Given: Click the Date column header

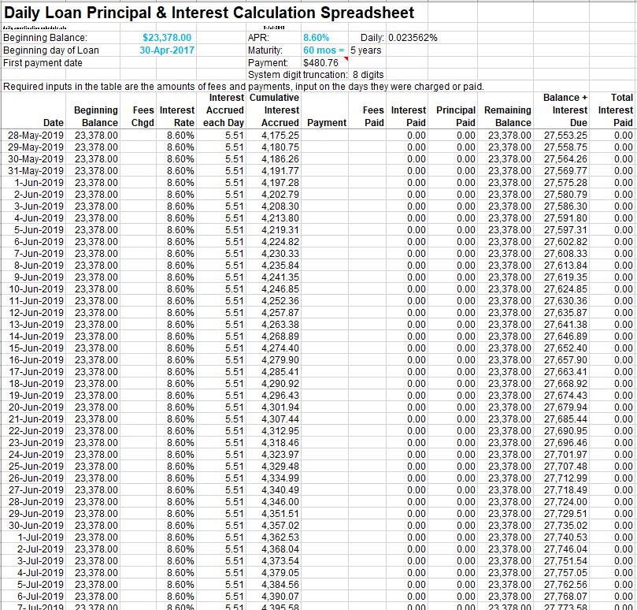Looking at the screenshot, I should click(54, 123).
